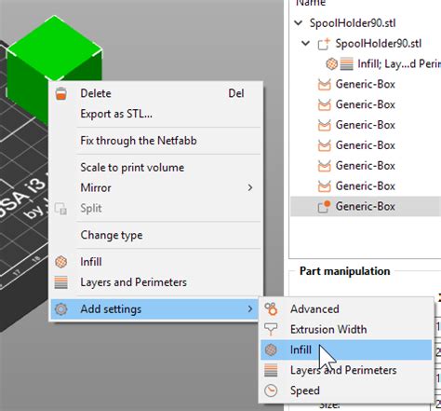This screenshot has height=411, width=441.
Task: Choose Scale to print volume
Action: point(132,168)
